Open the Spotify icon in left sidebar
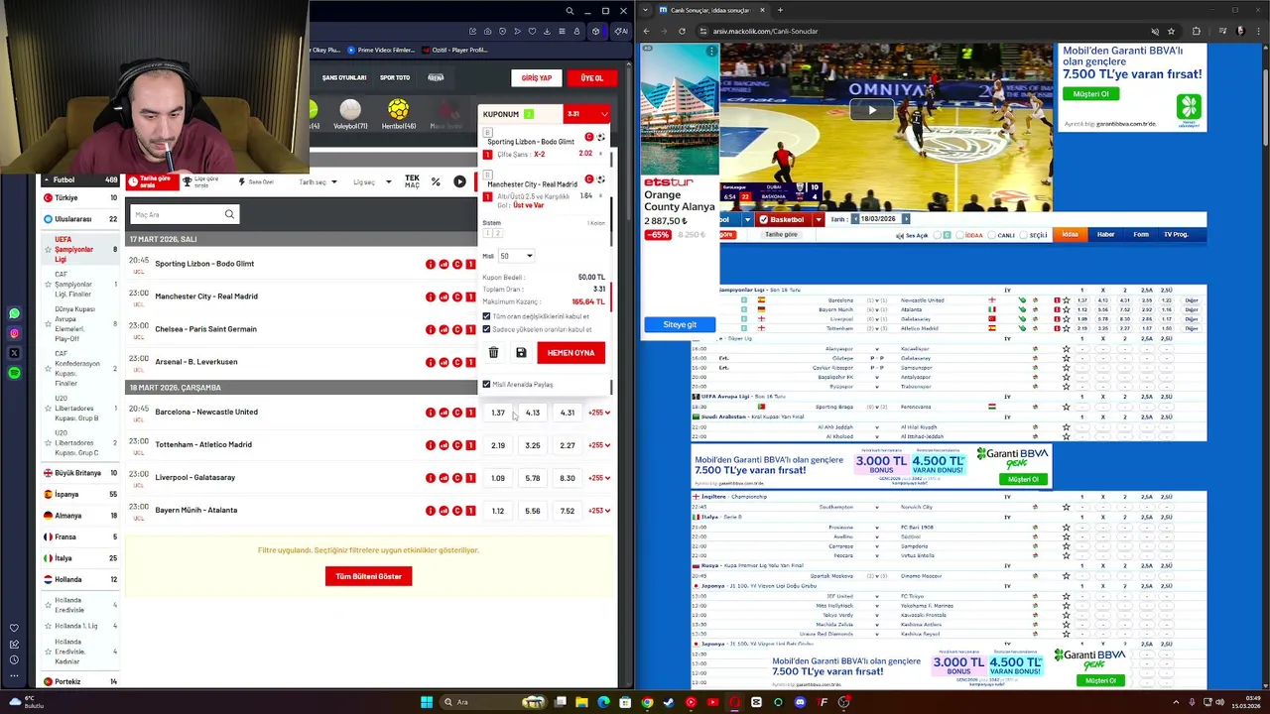This screenshot has height=714, width=1270. 14,373
